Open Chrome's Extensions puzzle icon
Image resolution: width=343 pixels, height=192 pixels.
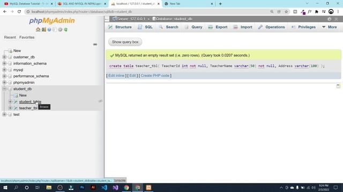tap(317, 12)
